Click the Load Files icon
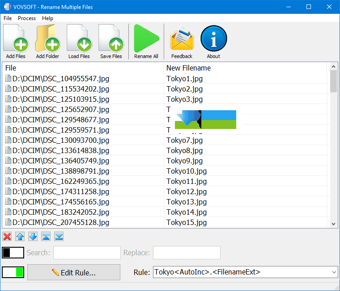 coord(79,42)
